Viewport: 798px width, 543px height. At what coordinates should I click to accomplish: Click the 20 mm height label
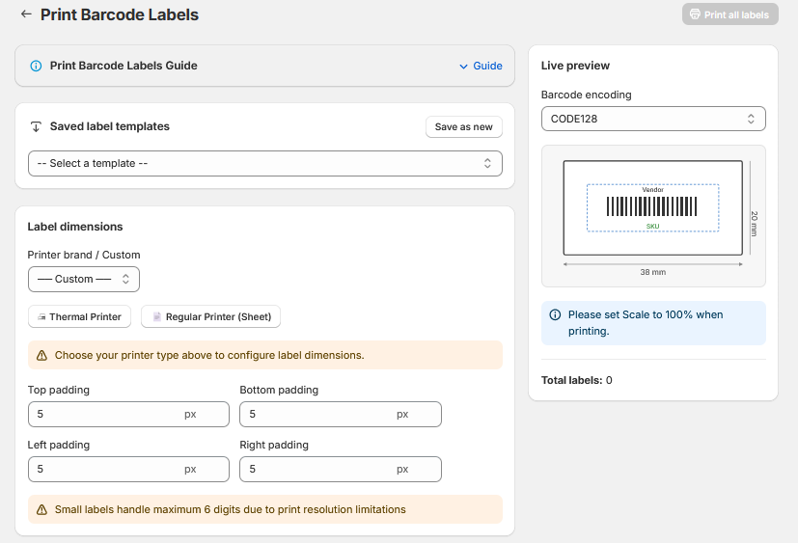[x=755, y=224]
